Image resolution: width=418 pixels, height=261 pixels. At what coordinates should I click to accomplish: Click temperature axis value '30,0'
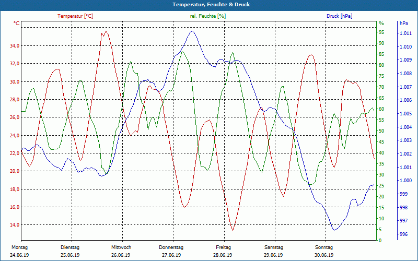click(15, 82)
